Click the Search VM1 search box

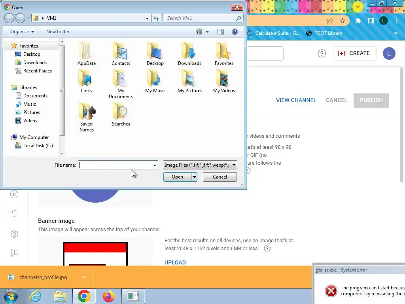tap(201, 18)
